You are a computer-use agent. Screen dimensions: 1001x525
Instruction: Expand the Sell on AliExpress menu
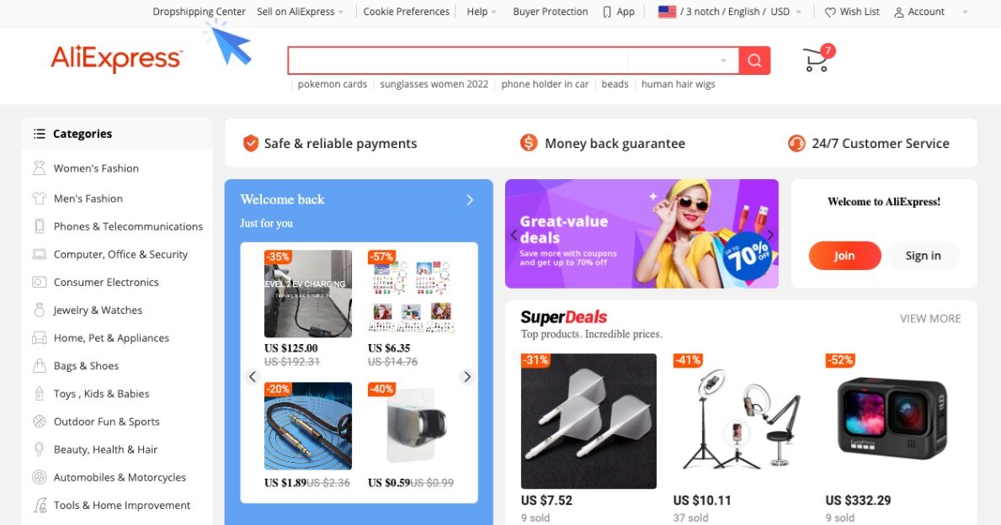click(300, 12)
